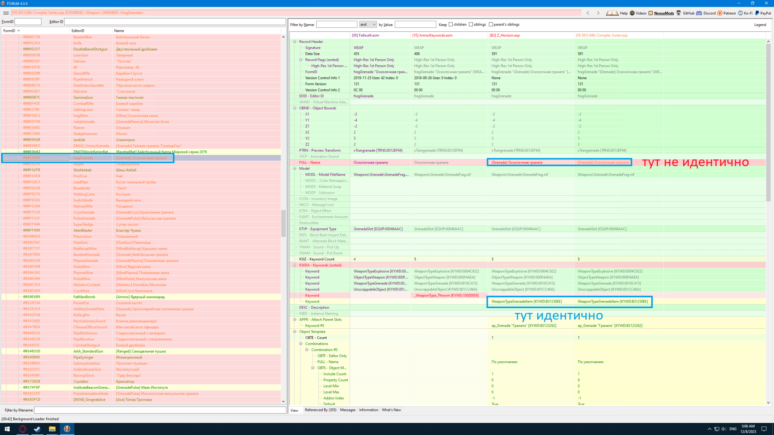
Task: Switch to the Referenced By (305) tab
Action: 320,410
